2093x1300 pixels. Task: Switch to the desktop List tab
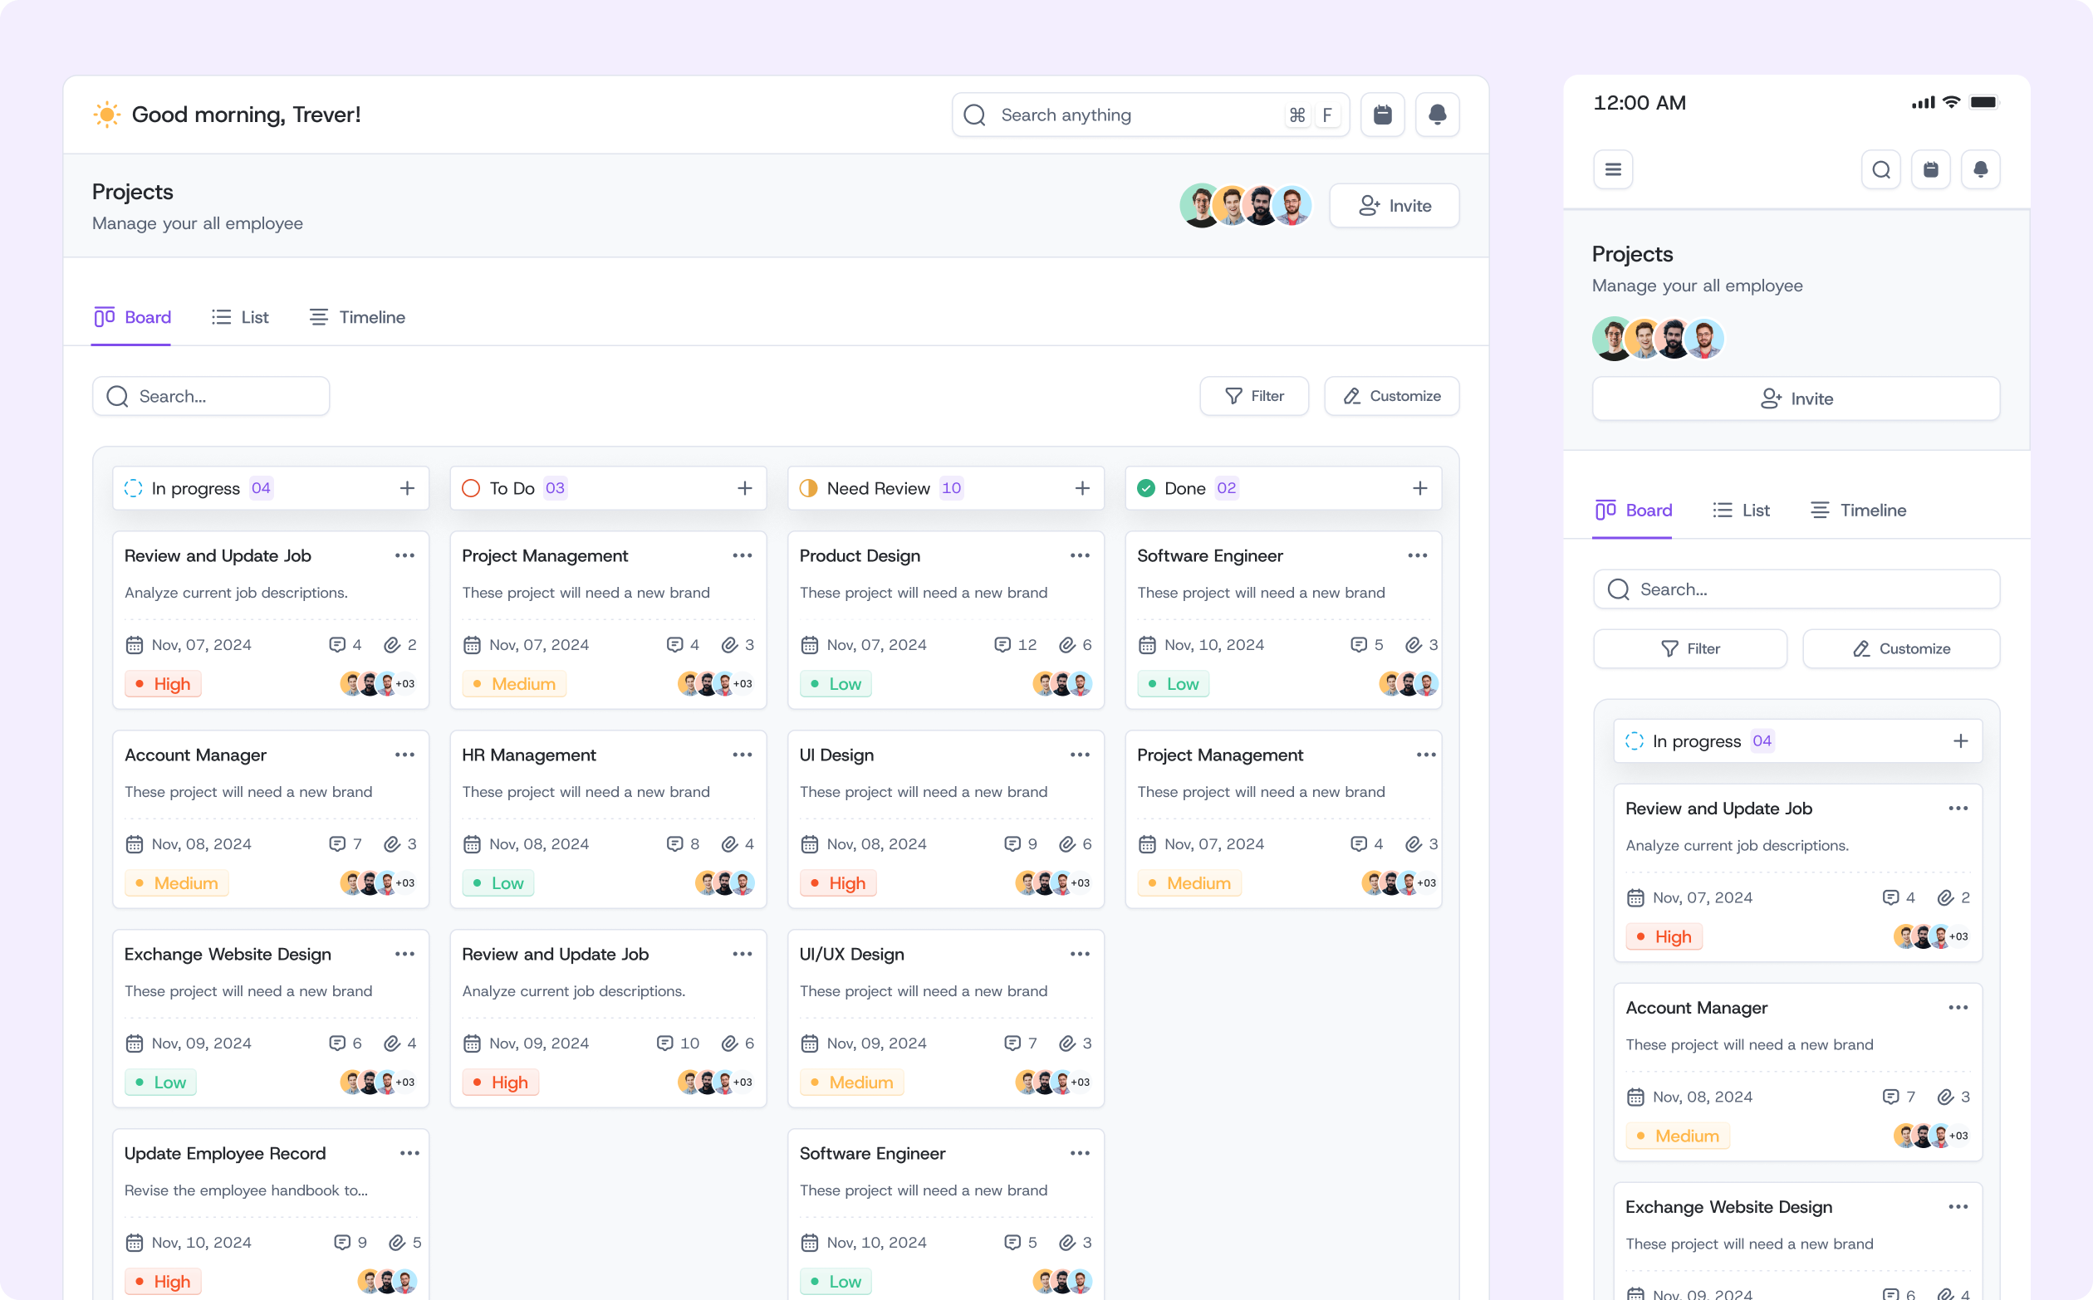tap(240, 317)
